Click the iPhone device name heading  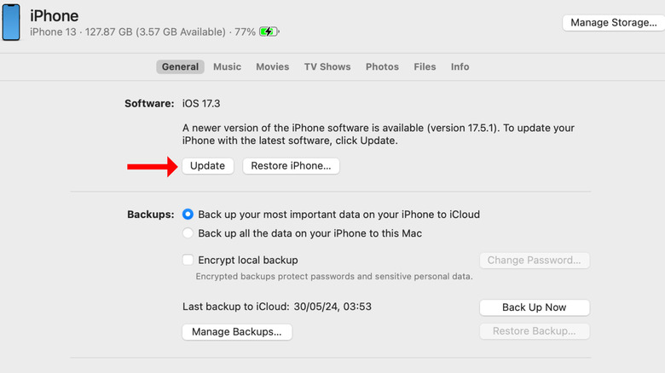pos(55,15)
